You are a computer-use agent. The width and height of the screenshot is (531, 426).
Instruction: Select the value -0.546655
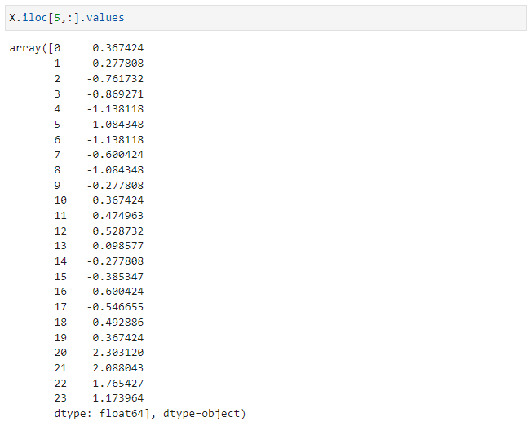115,306
